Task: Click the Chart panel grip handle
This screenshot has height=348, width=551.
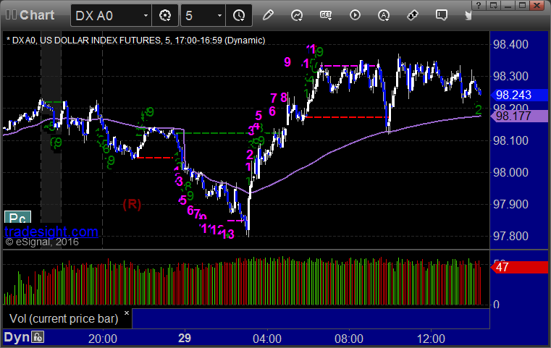Action: tap(11, 15)
